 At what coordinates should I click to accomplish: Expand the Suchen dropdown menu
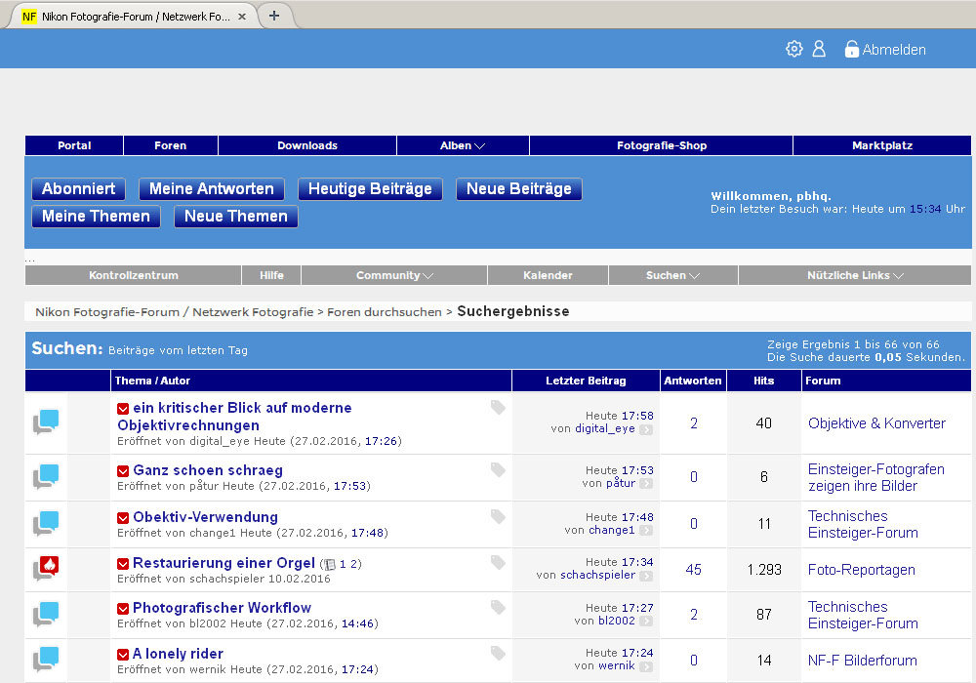672,275
